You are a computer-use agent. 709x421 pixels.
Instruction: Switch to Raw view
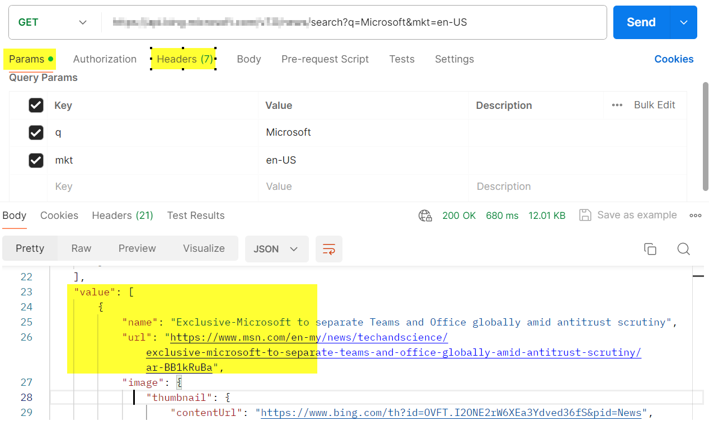click(81, 248)
